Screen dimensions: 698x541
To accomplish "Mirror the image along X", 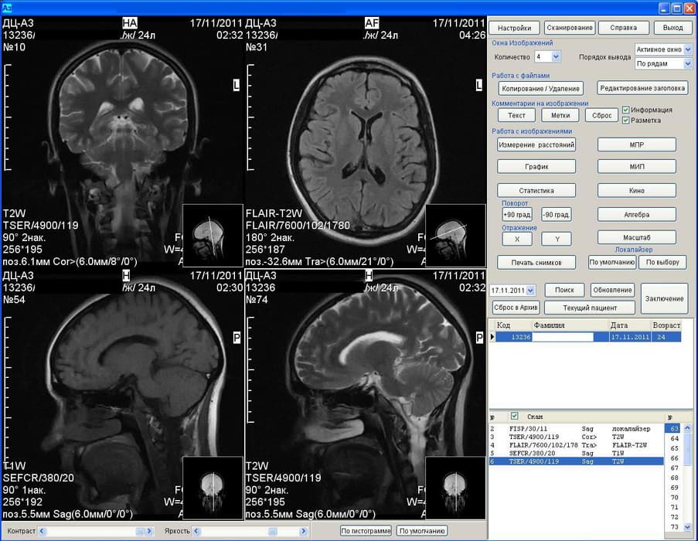I will [x=516, y=239].
